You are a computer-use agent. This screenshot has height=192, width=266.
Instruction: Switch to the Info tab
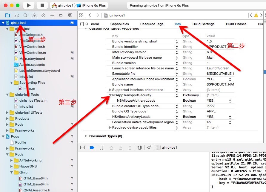click(x=178, y=24)
